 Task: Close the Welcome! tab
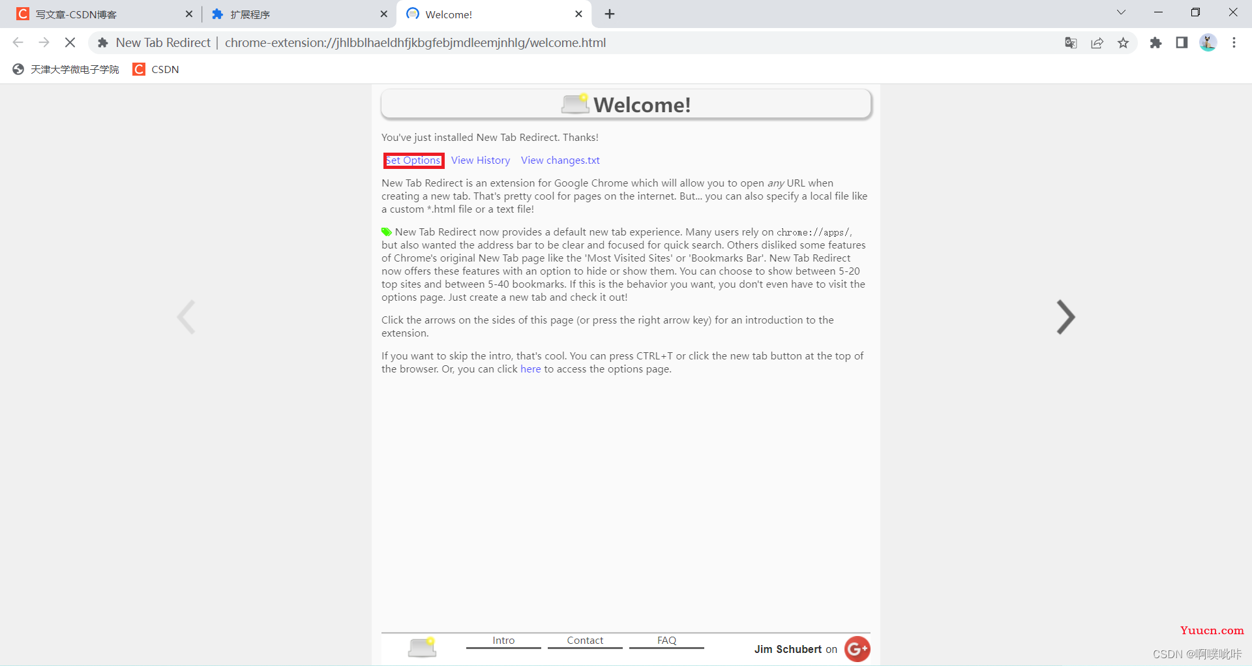click(x=578, y=14)
